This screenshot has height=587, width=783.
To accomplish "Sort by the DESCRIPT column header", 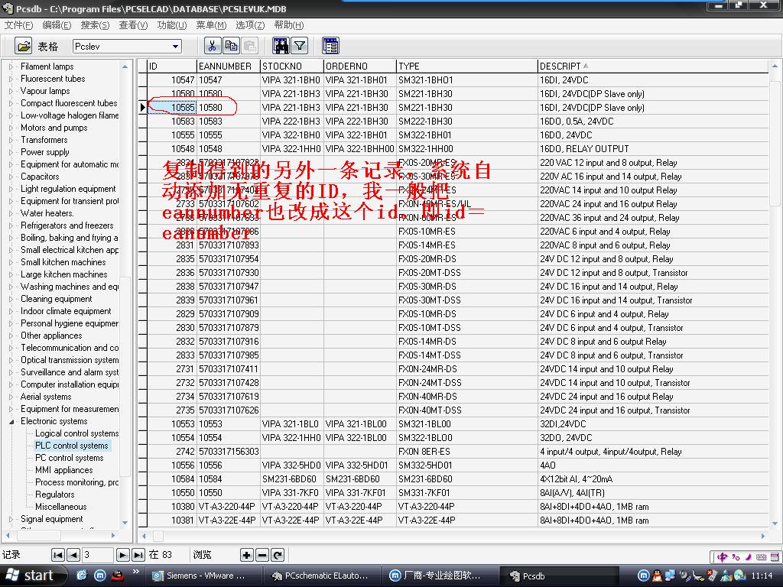I will tap(652, 66).
